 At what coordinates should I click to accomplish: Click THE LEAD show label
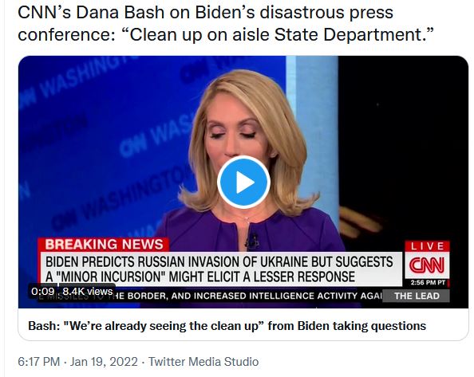(417, 296)
